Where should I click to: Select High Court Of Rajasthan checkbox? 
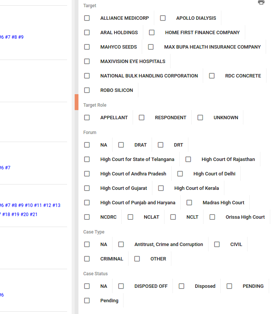coord(188,159)
